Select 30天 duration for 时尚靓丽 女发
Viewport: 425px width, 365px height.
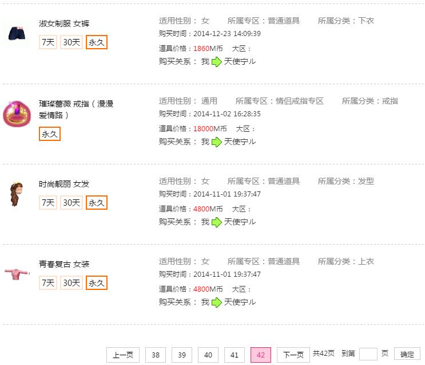[72, 203]
